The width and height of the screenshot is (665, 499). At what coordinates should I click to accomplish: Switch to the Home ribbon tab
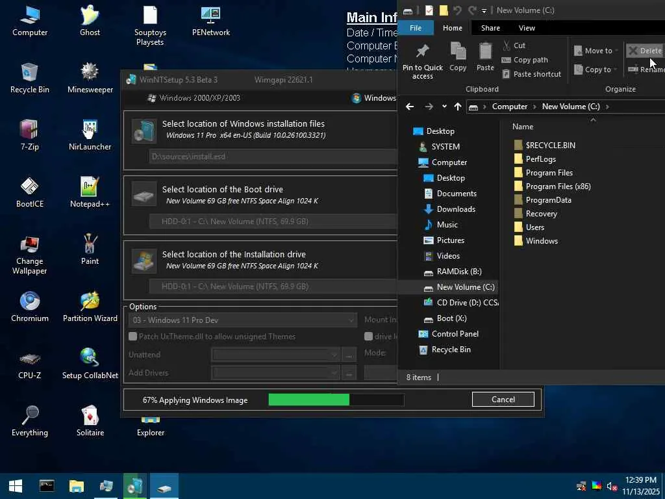tap(453, 28)
